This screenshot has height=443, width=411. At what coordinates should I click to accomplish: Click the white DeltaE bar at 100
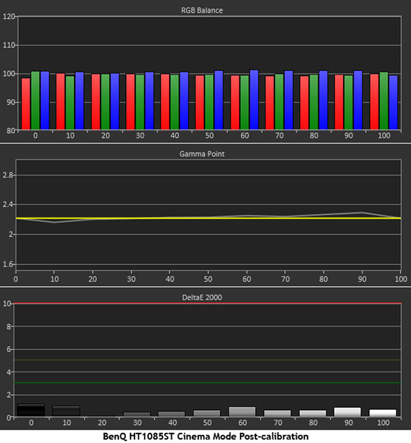(383, 413)
